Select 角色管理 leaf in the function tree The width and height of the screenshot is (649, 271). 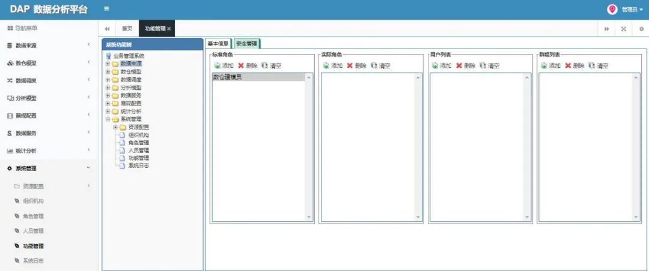[x=139, y=143]
